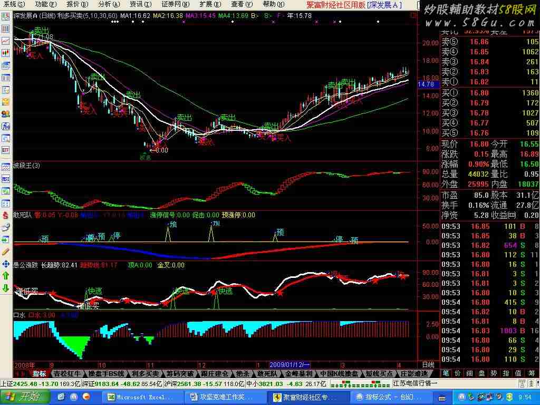
Task: Click the mail envelope icon in sidebar
Action: pos(5,102)
